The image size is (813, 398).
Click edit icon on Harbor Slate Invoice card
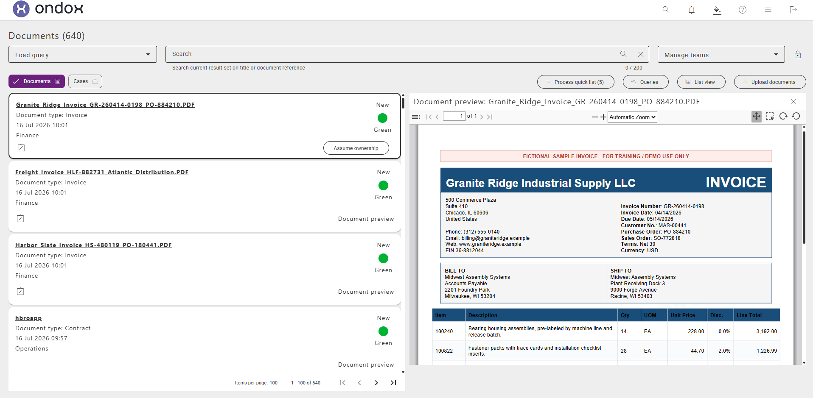(20, 292)
